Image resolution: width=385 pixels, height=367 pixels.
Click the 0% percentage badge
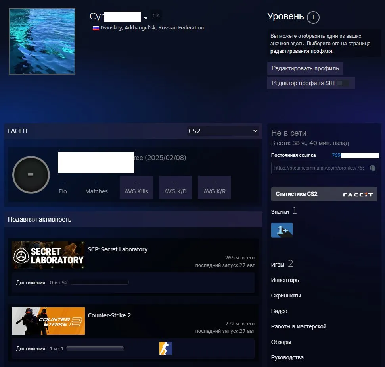coord(156,16)
